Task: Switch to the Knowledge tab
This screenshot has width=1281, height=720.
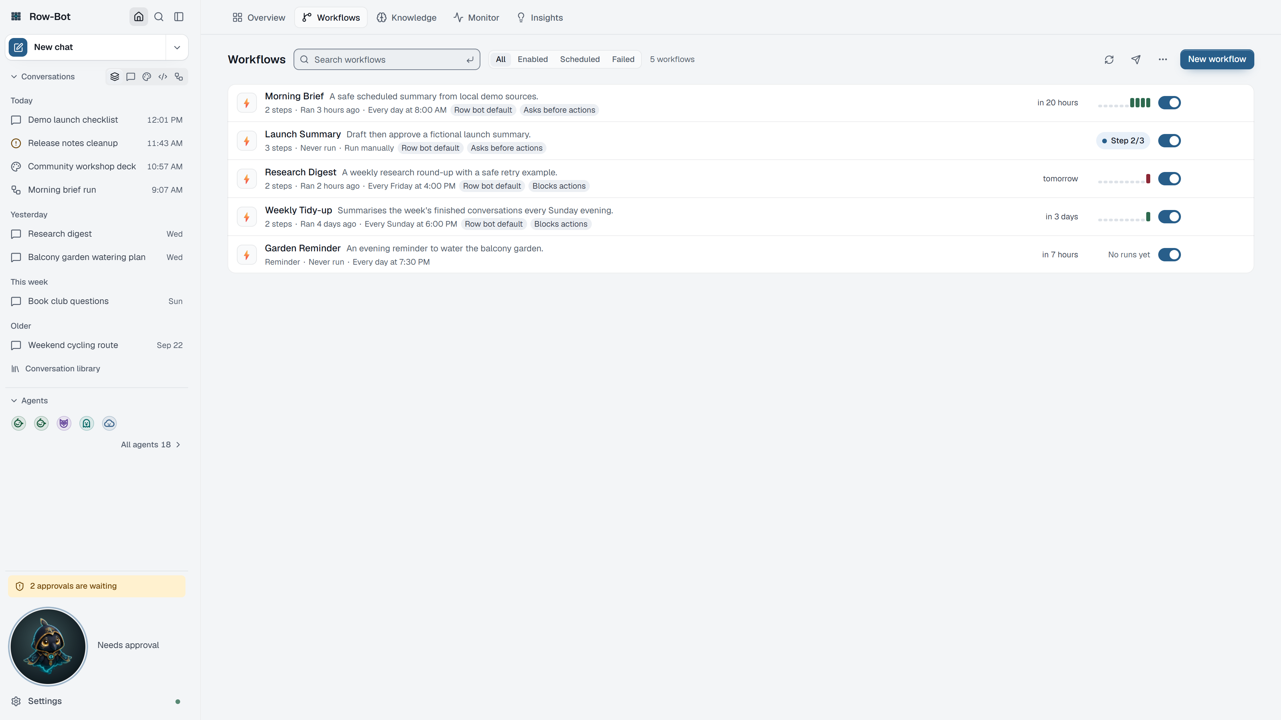Action: [x=406, y=17]
